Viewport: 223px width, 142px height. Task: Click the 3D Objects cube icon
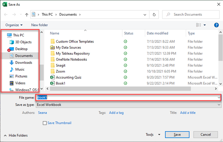coord(11,42)
